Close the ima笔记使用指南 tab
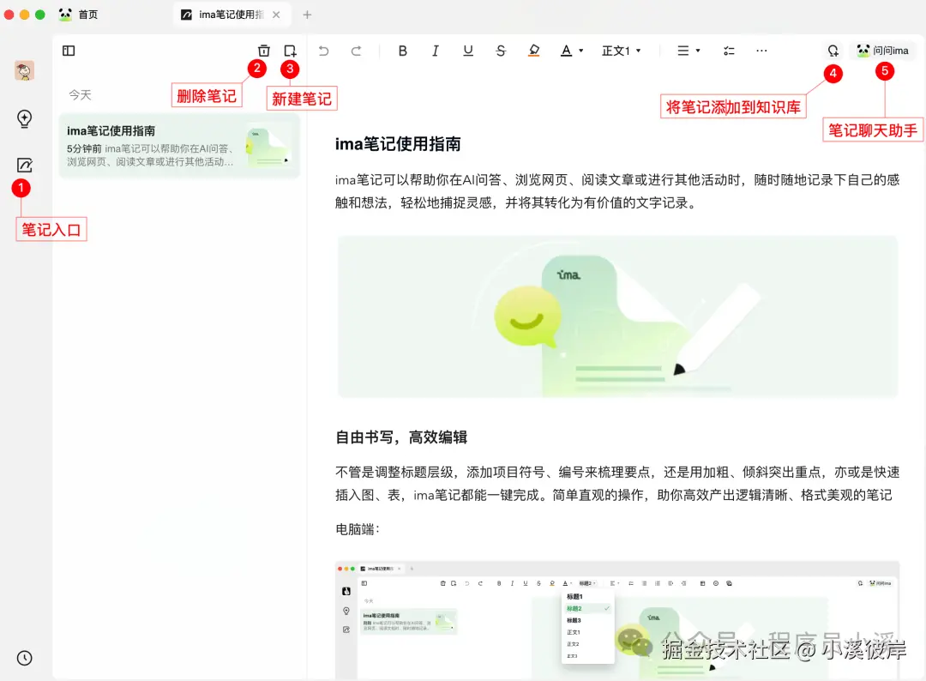 click(276, 15)
